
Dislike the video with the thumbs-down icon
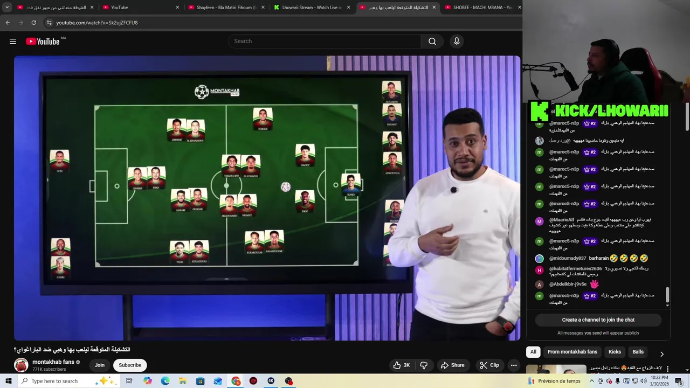(424, 365)
